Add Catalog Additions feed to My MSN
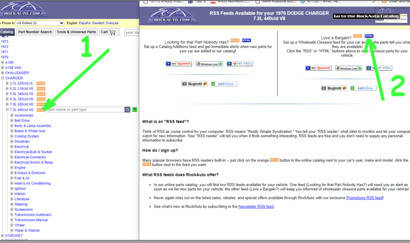 coord(239,64)
